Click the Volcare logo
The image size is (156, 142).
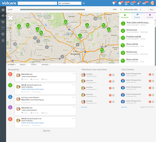9,3
